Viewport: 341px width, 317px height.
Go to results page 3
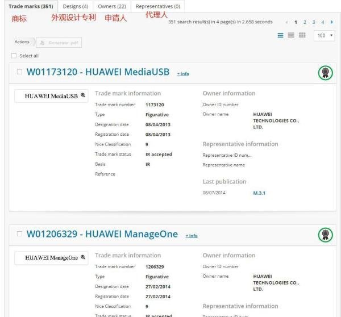(314, 22)
